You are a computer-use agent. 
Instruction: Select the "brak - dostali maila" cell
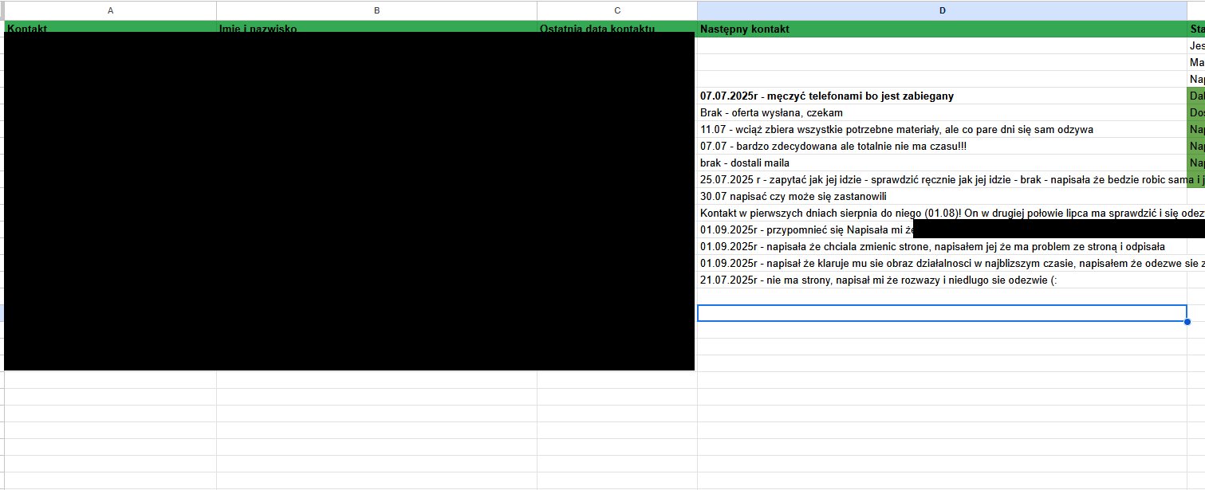745,163
